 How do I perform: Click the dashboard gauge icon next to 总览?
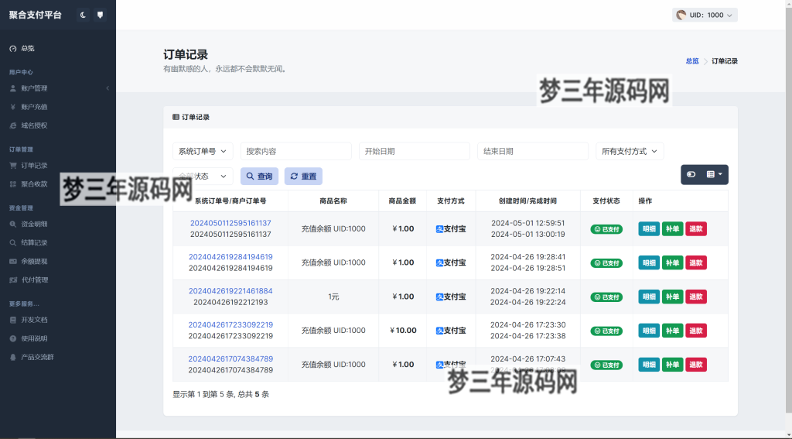point(12,48)
